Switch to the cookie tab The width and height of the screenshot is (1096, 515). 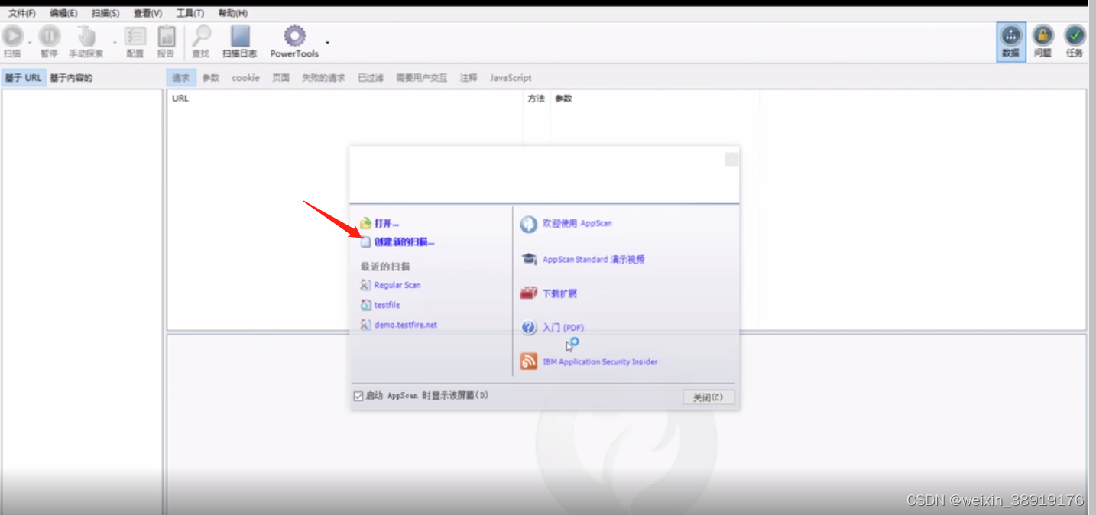(245, 78)
